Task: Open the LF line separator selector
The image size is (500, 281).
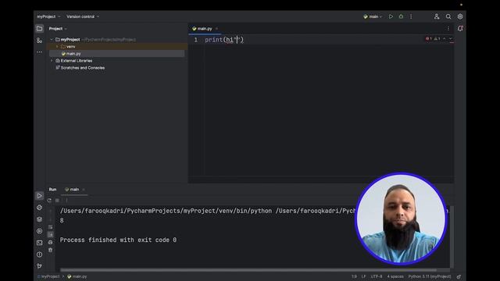Action: pos(363,276)
